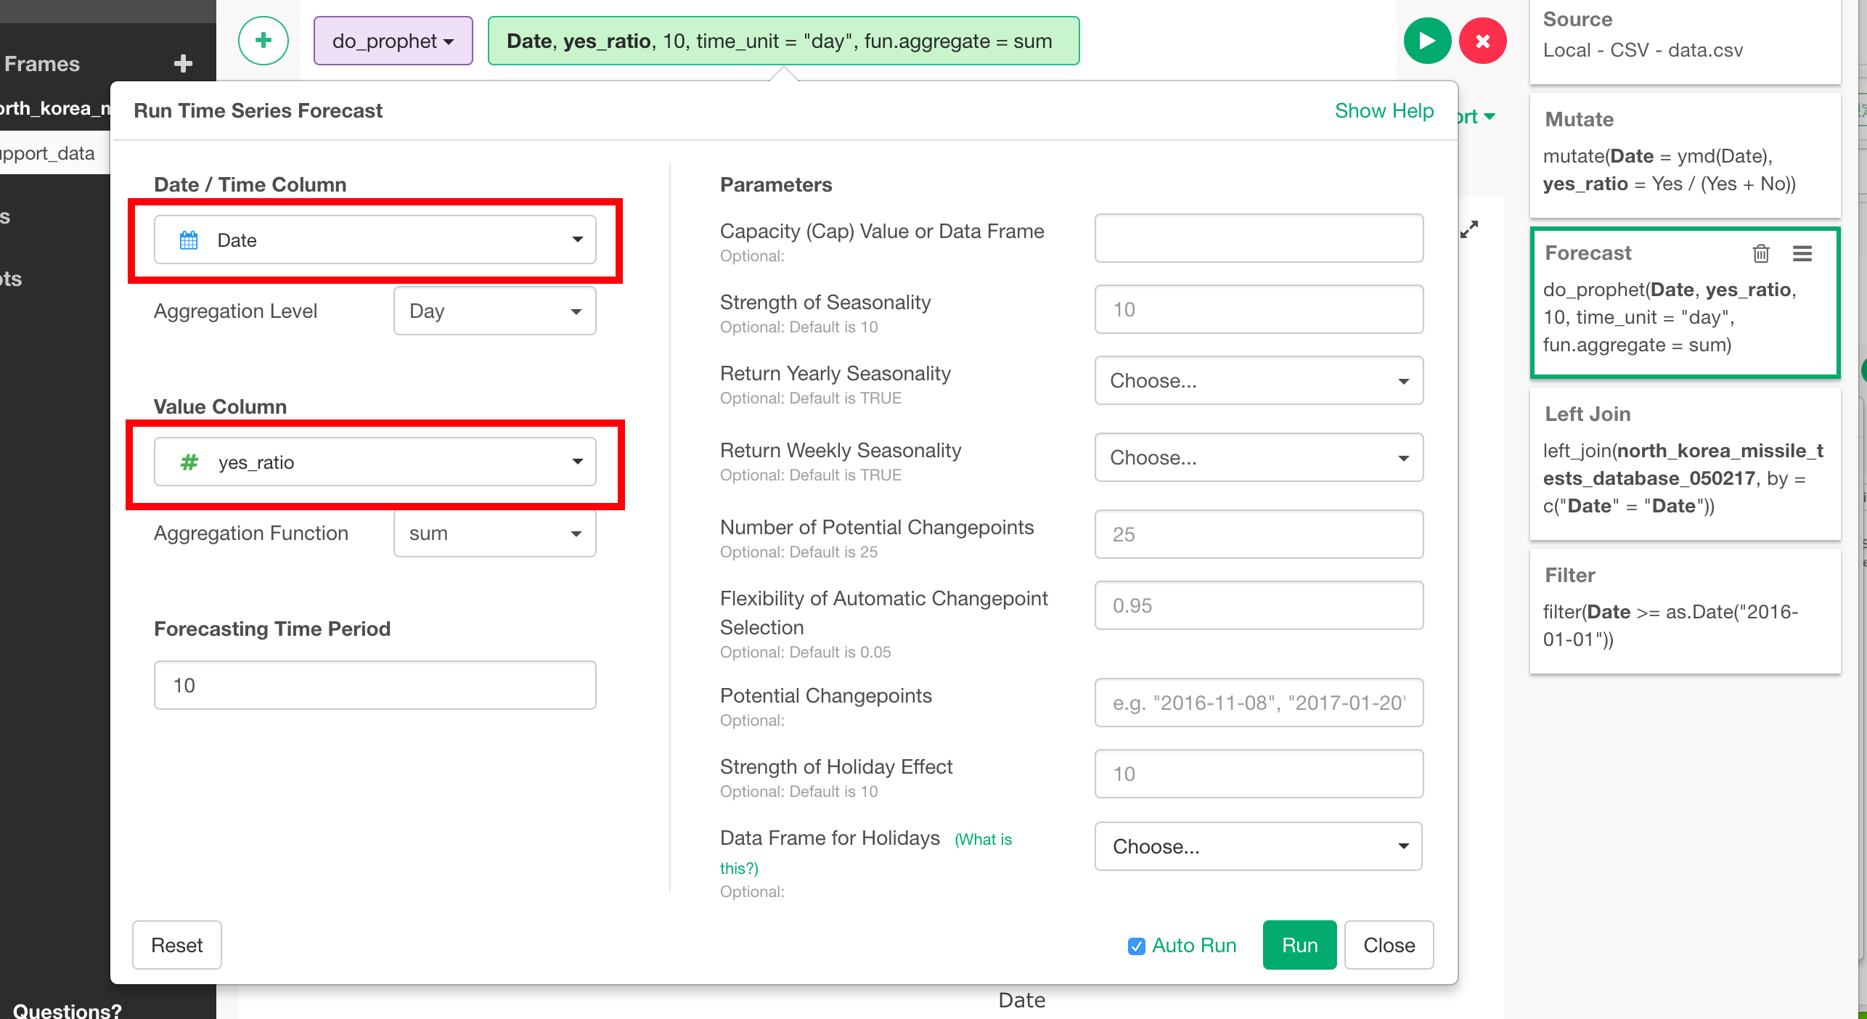Click the Close button
Image resolution: width=1867 pixels, height=1019 pixels.
(1389, 945)
